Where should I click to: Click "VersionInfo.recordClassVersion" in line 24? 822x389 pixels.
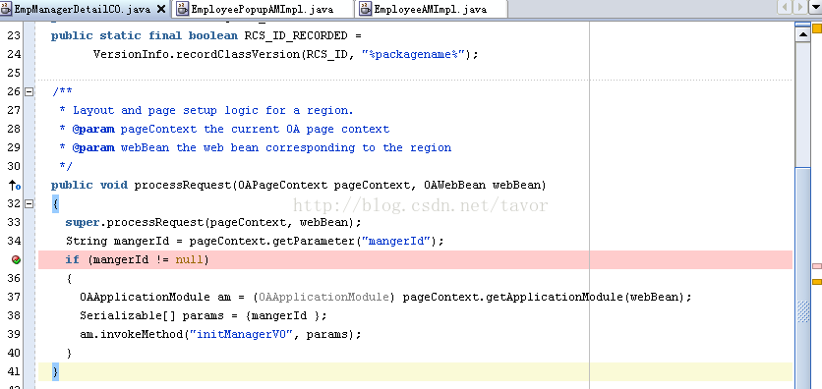197,54
